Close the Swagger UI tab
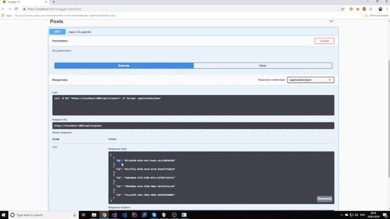 click(46, 2)
